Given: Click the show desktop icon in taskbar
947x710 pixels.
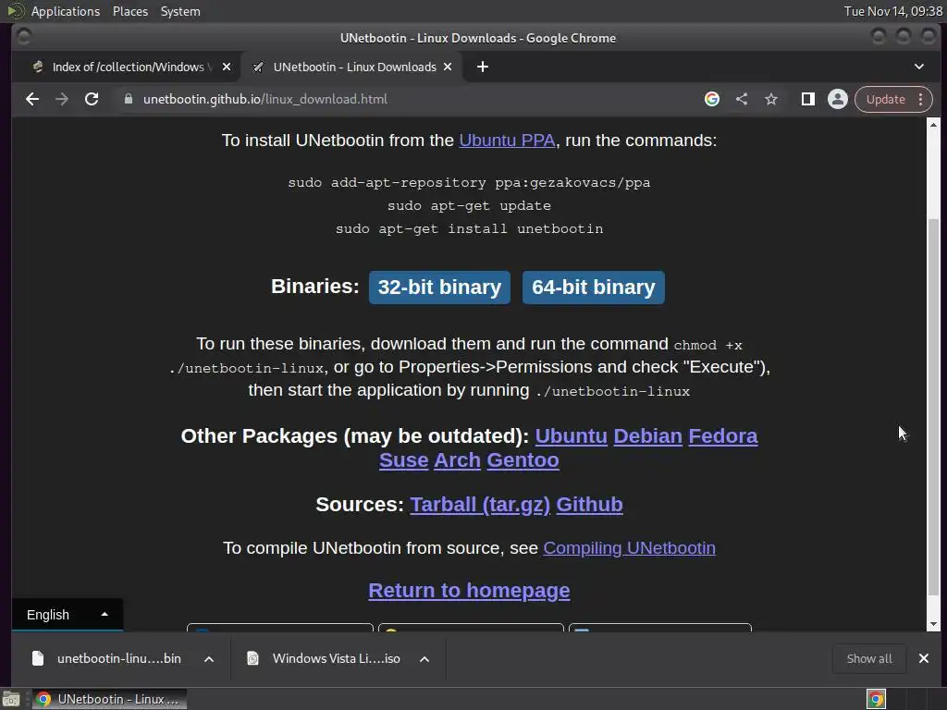Looking at the screenshot, I should point(11,699).
